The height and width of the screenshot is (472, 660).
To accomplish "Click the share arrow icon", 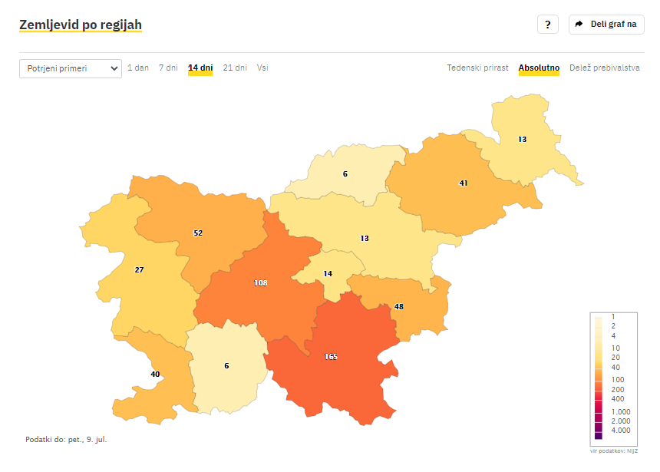I will [579, 24].
